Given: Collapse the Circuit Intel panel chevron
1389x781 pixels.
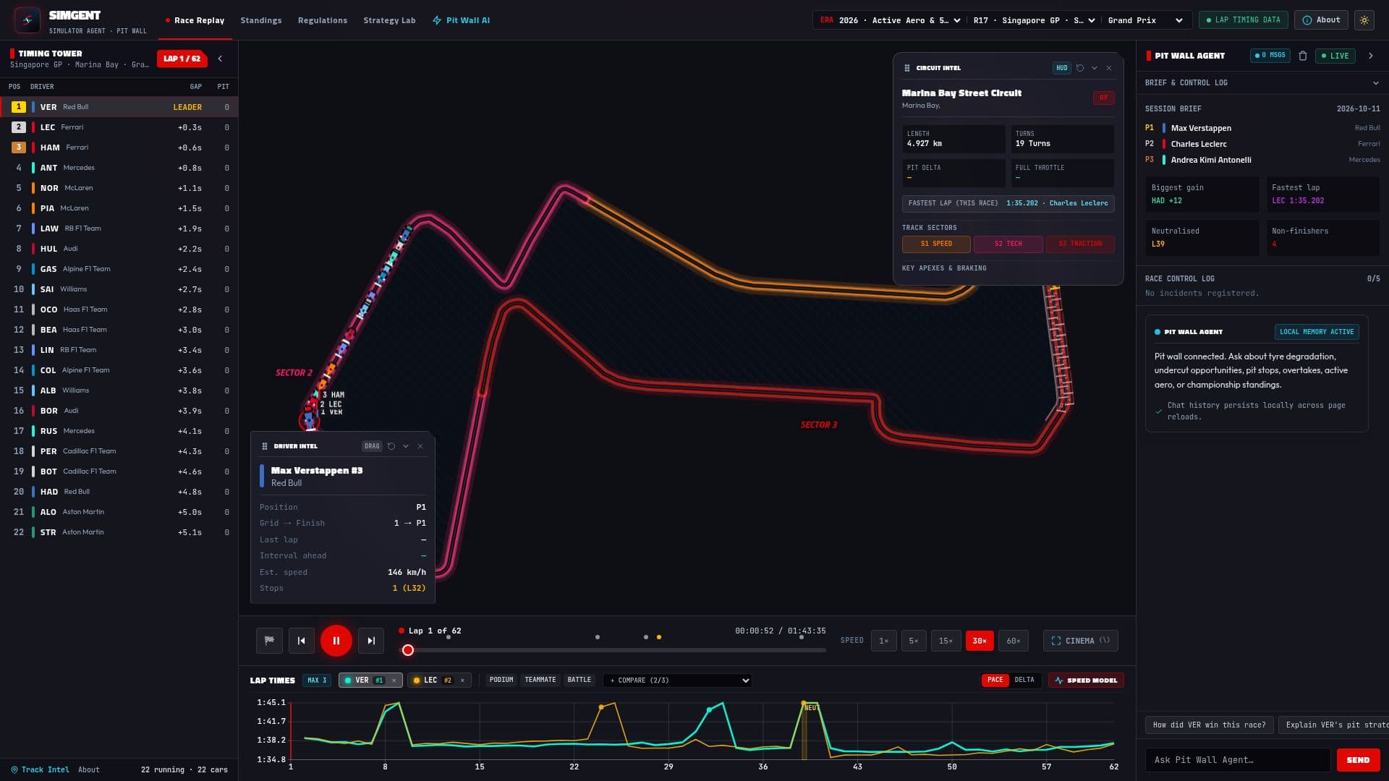Looking at the screenshot, I should pos(1095,68).
